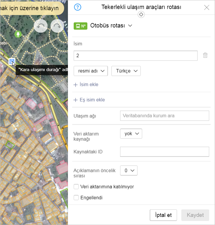Toggle 'Veri aktarımına katılmıyor' checkbox
Image resolution: width=215 pixels, height=225 pixels.
coord(76,186)
